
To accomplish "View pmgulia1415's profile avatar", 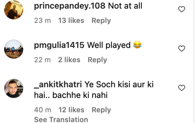I will (x=14, y=49).
